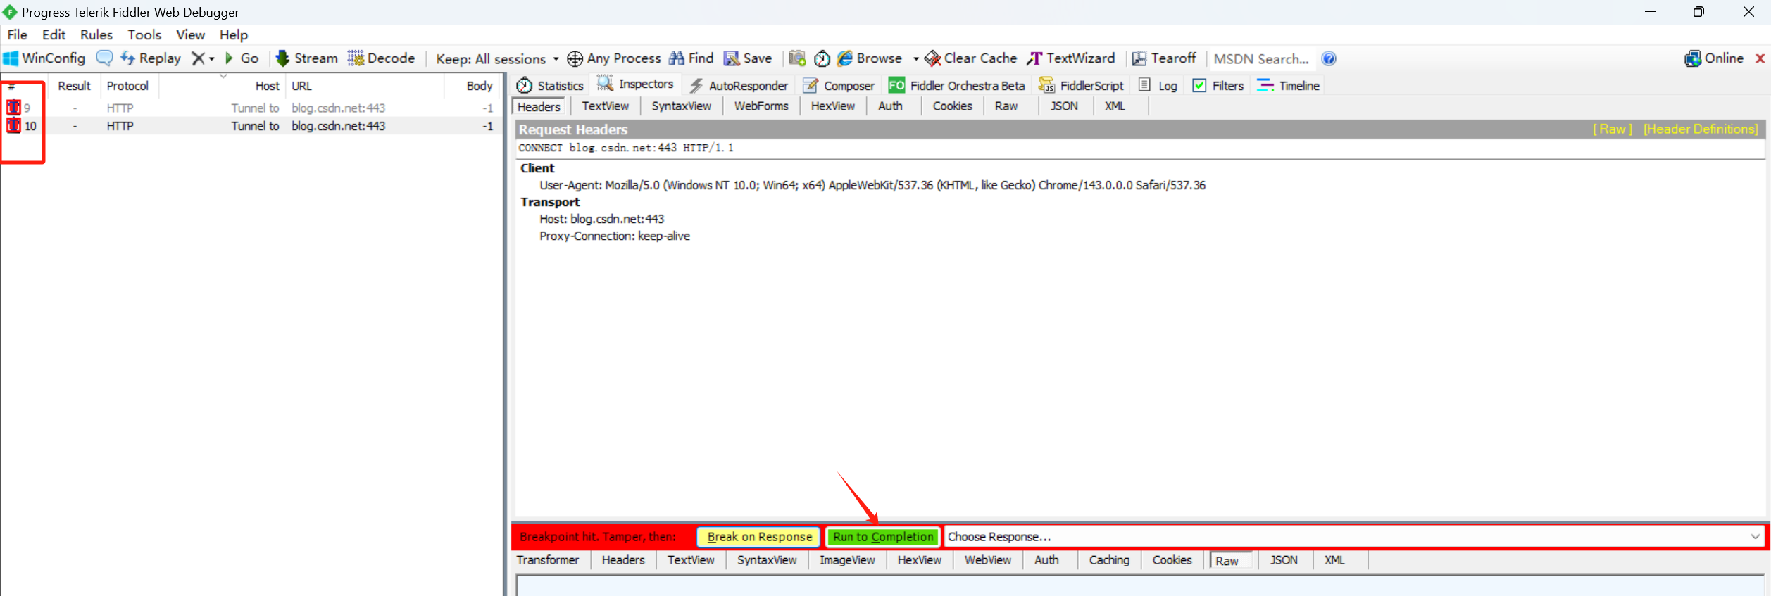The image size is (1771, 596).
Task: Open the AutoResponder tab
Action: click(739, 86)
